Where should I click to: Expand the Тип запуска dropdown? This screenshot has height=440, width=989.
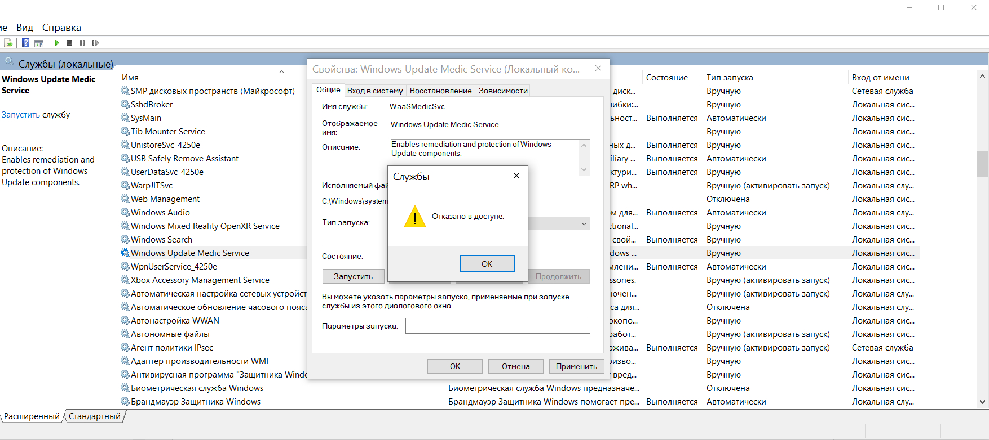tap(584, 223)
